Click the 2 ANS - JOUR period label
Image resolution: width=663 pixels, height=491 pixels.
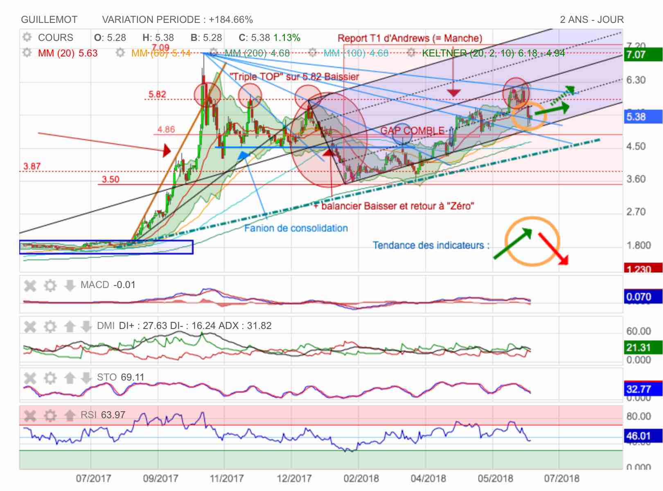(x=592, y=20)
